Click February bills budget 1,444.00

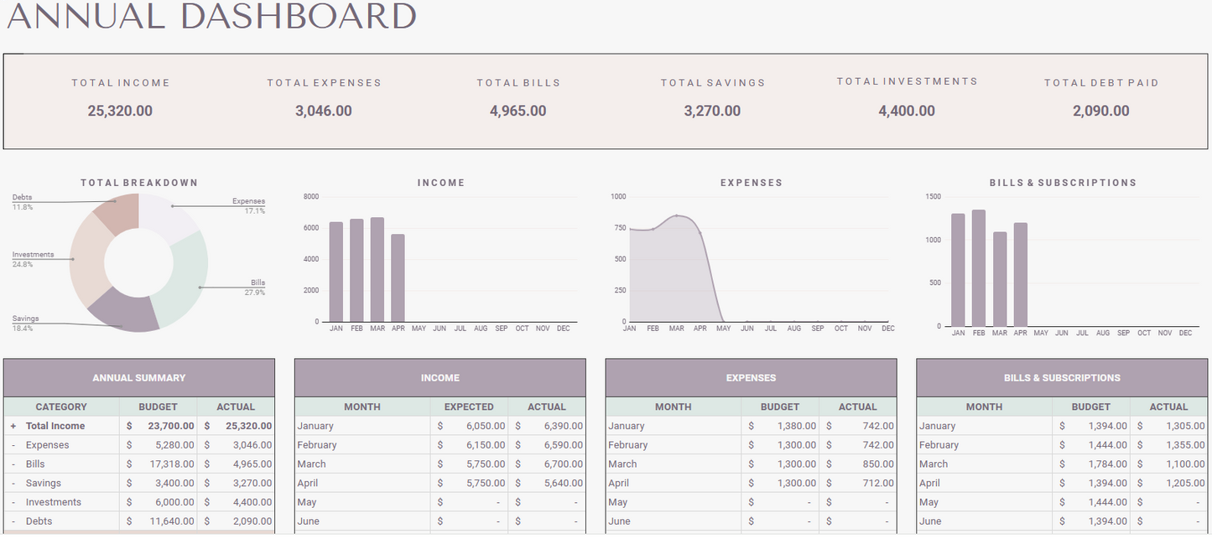click(x=1091, y=445)
